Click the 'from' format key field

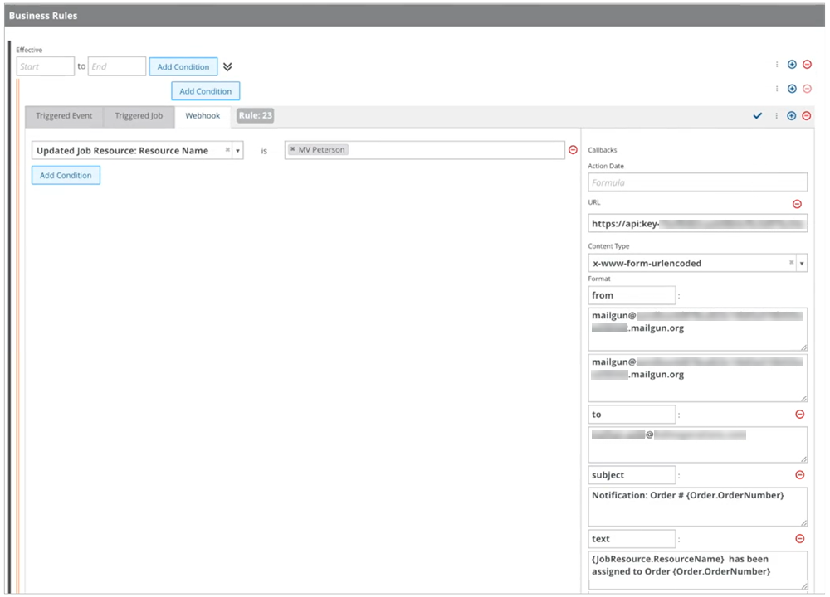point(632,295)
